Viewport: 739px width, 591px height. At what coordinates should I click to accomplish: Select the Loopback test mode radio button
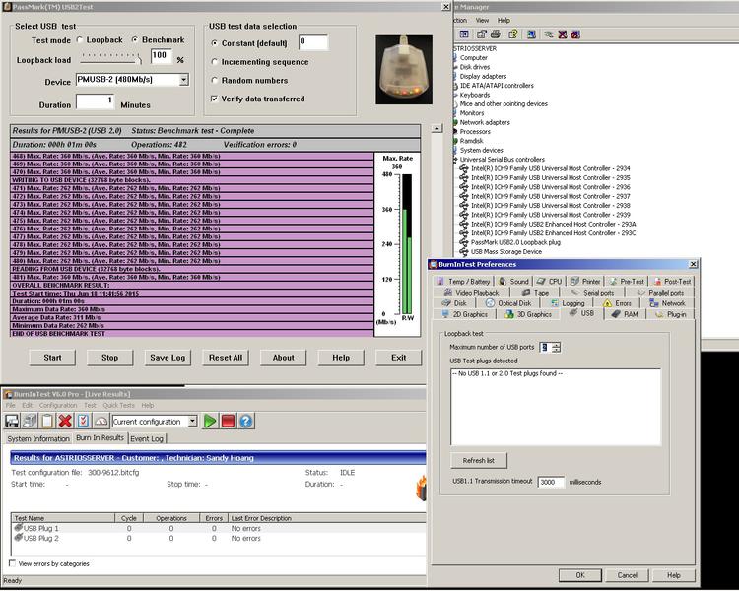80,40
